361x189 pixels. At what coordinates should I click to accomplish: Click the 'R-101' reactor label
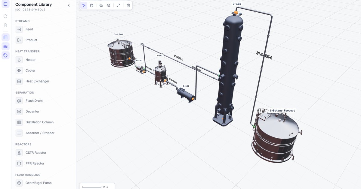(x=159, y=55)
